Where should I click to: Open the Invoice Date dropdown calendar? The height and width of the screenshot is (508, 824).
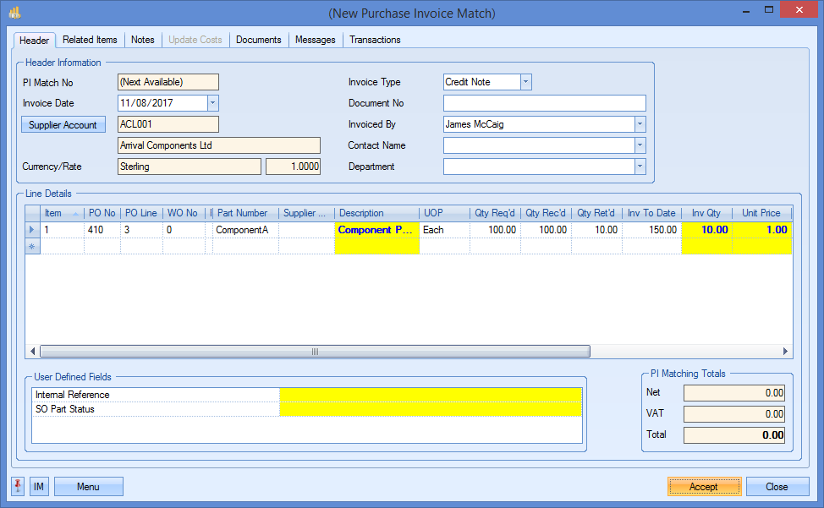pos(212,103)
